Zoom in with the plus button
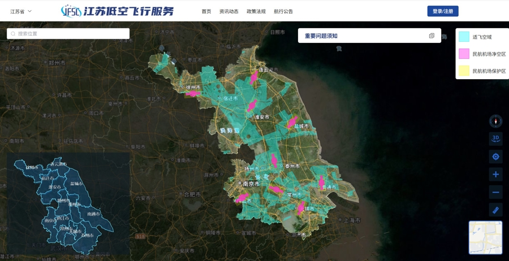 click(495, 175)
